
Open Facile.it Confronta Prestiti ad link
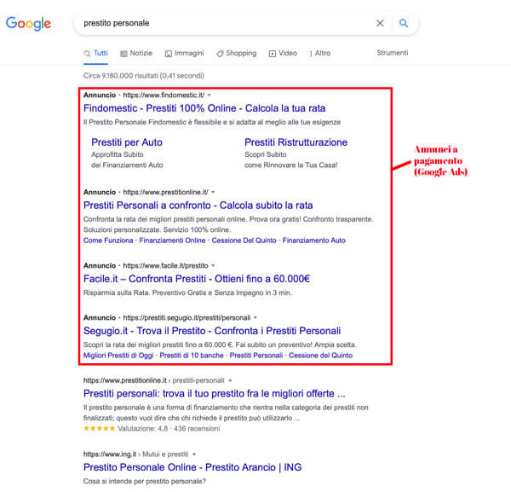point(196,279)
